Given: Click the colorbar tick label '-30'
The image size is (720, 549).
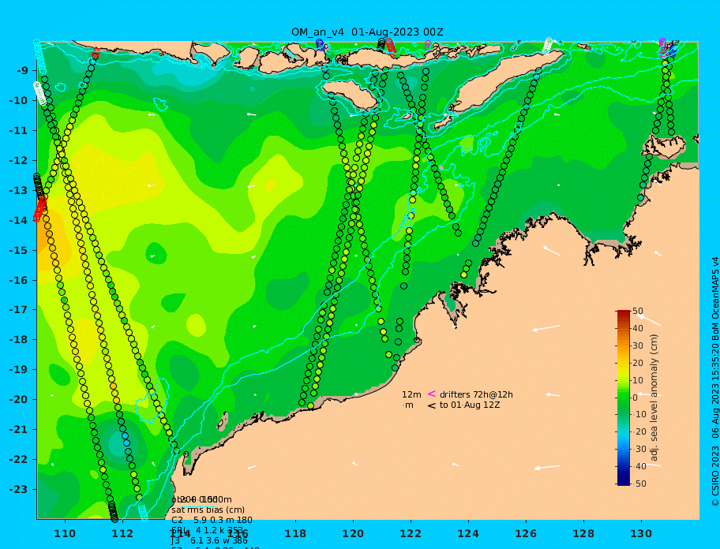Looking at the screenshot, I should coord(639,449).
